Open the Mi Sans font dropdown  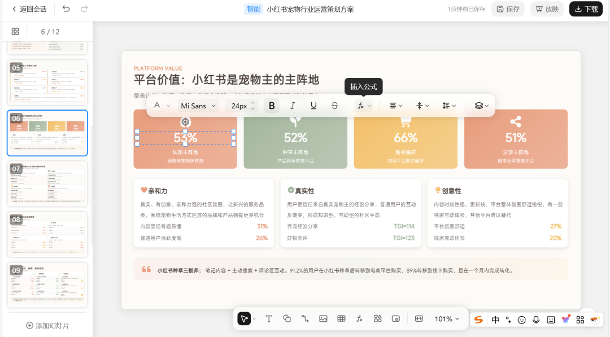tap(198, 106)
